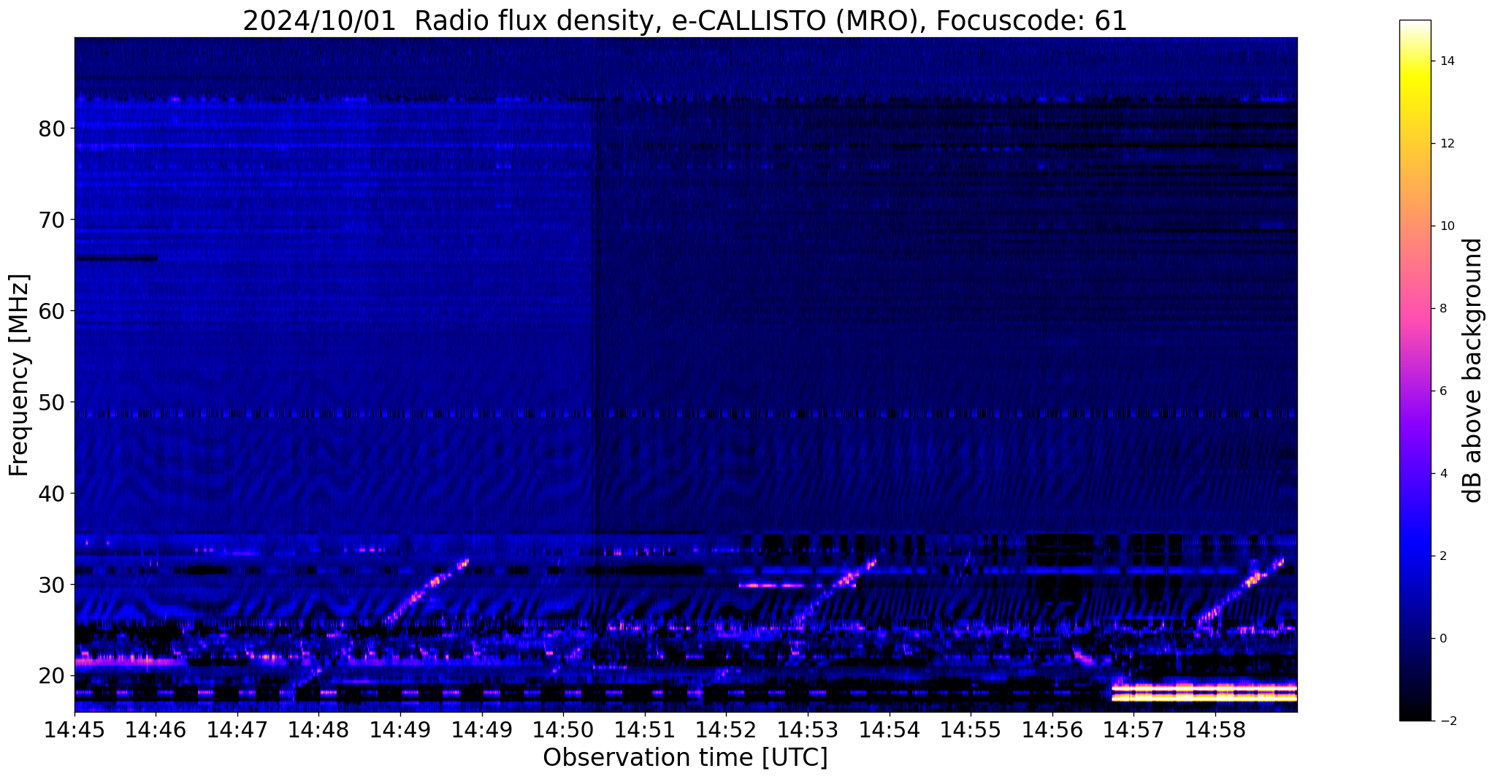Screen dimensions: 1495x779
Task: Click the drifting burst ending near 14:49 at 32 MHz
Action: 426,592
